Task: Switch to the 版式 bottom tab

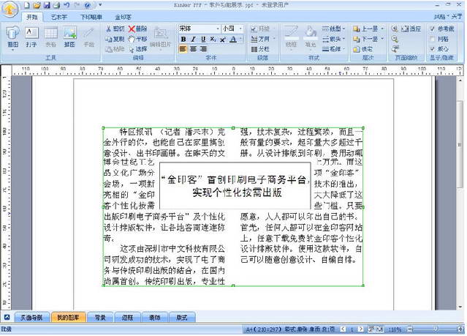Action: coord(182,318)
